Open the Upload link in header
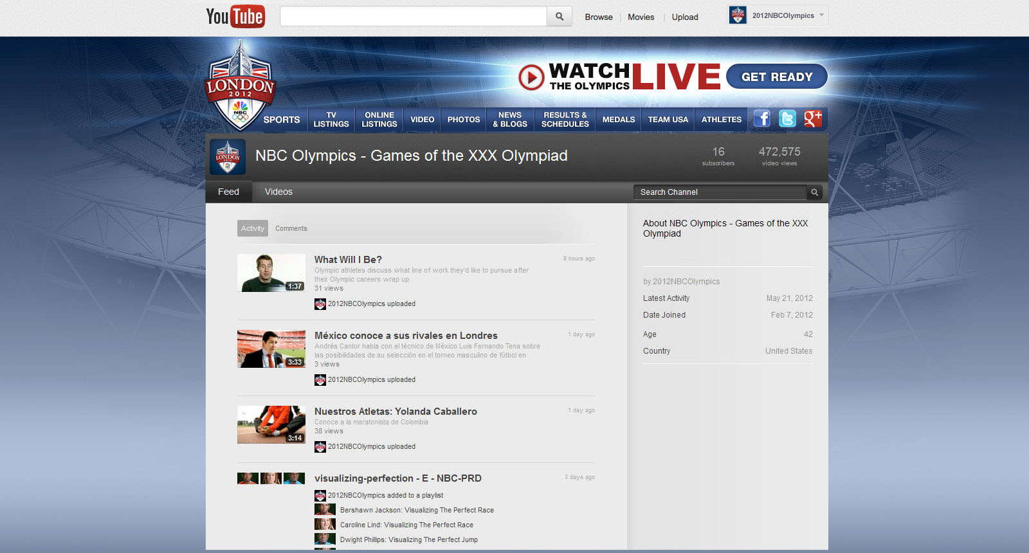Image resolution: width=1029 pixels, height=553 pixels. (684, 17)
